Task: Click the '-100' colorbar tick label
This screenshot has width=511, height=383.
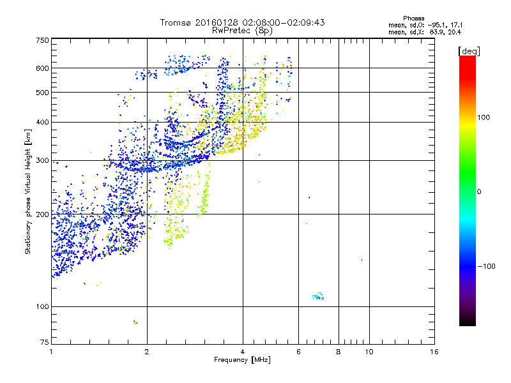Action: point(486,266)
